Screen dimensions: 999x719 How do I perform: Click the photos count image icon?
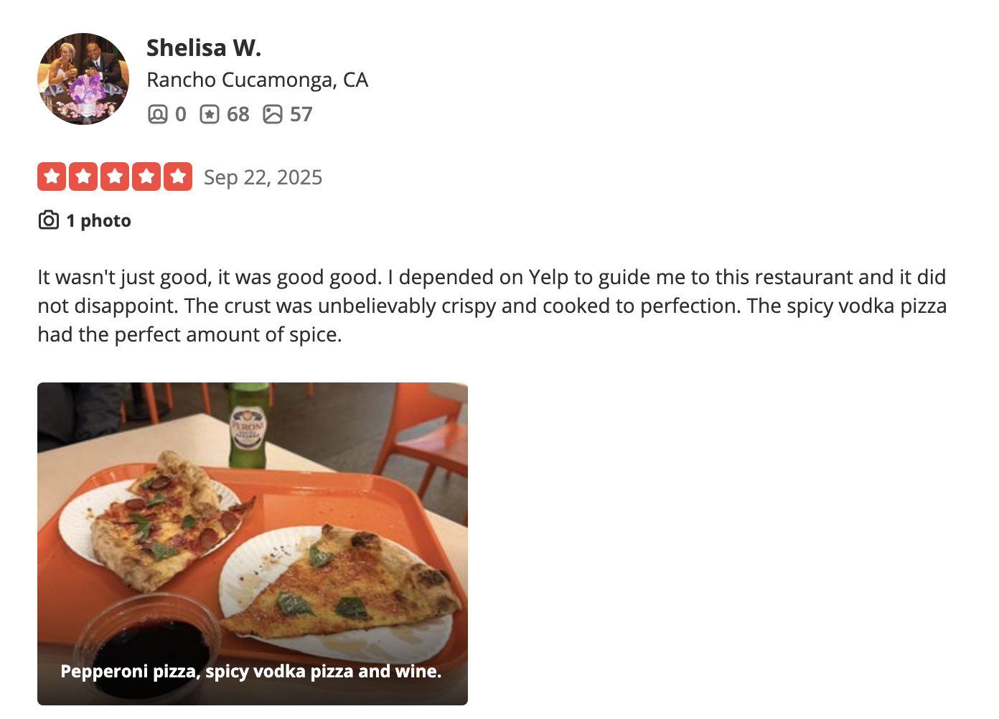tap(273, 114)
